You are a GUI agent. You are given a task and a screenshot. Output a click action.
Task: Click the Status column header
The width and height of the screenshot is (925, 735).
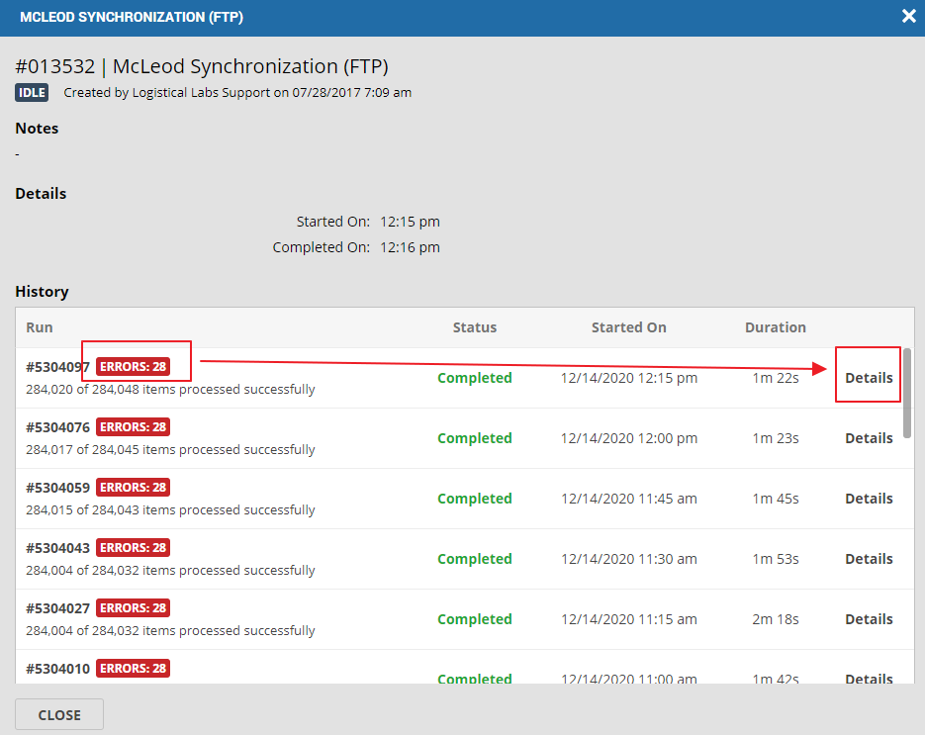click(x=474, y=326)
